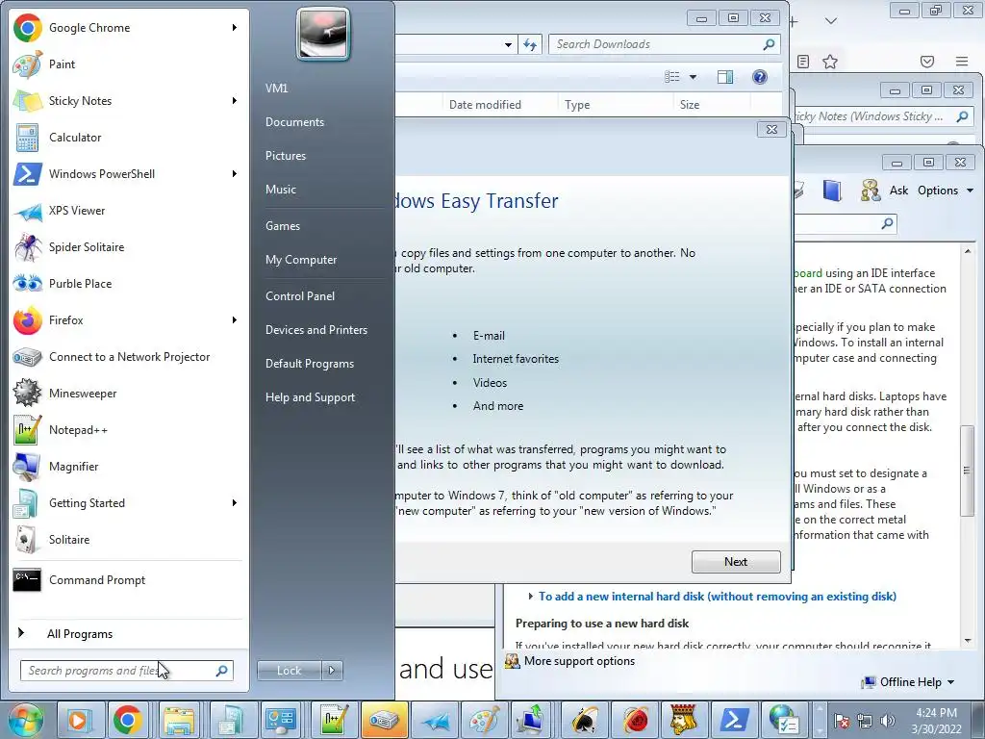Screen dimensions: 985x739
Task: Click the refresh arrows beside the address bar
Action: (x=530, y=44)
